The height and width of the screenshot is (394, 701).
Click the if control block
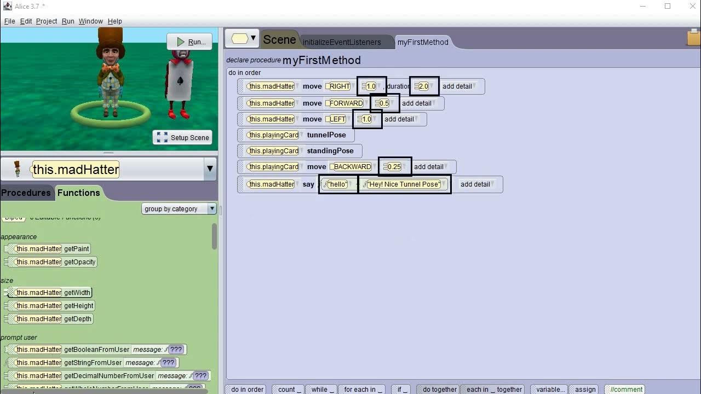[x=401, y=390]
